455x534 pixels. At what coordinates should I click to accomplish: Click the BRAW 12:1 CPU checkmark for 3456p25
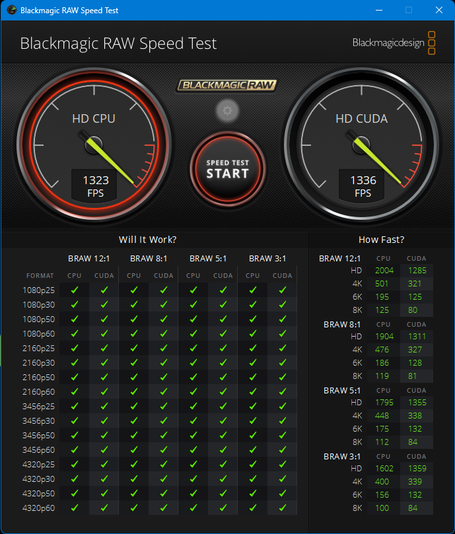75,407
